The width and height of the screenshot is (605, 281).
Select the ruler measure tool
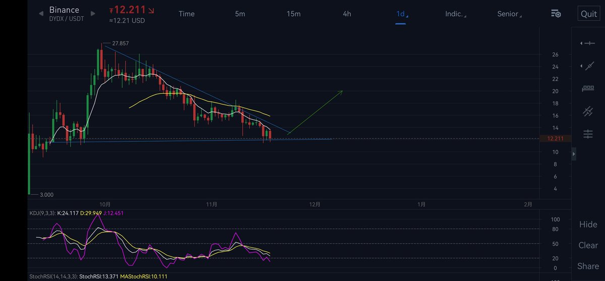click(x=588, y=89)
